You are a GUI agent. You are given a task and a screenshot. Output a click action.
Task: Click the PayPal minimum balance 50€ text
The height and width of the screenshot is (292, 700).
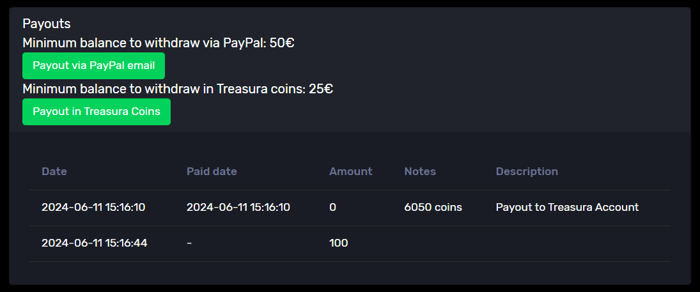click(158, 43)
